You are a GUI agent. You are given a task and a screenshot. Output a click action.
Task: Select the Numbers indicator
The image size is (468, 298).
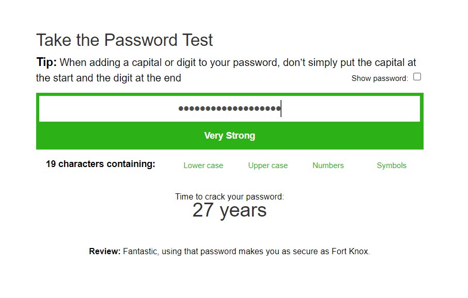(x=328, y=165)
